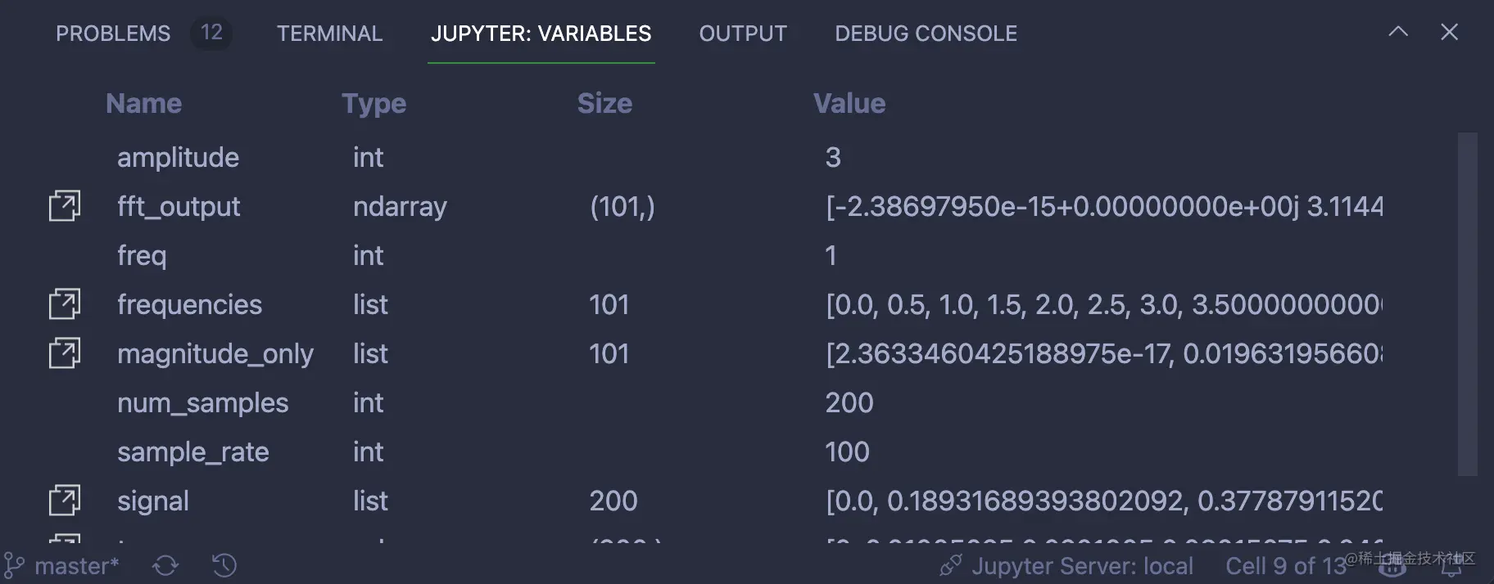
Task: Open the Terminal tab
Action: (329, 34)
